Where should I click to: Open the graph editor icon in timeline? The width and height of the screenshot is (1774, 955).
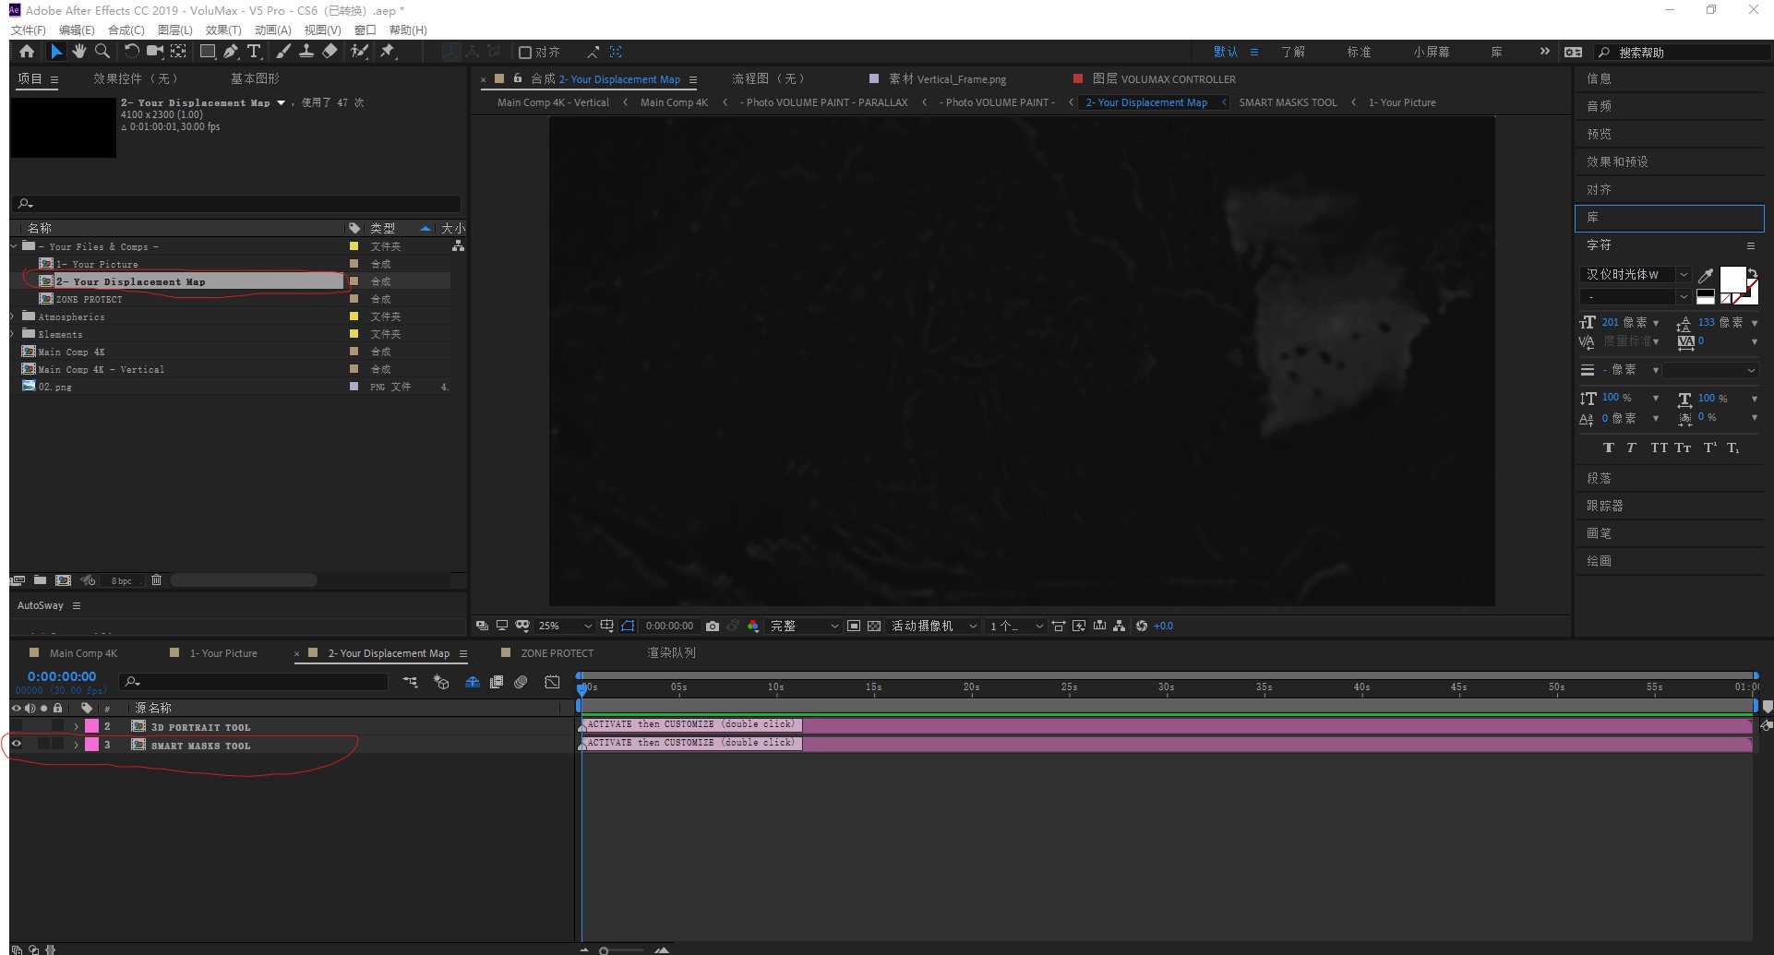coord(552,682)
